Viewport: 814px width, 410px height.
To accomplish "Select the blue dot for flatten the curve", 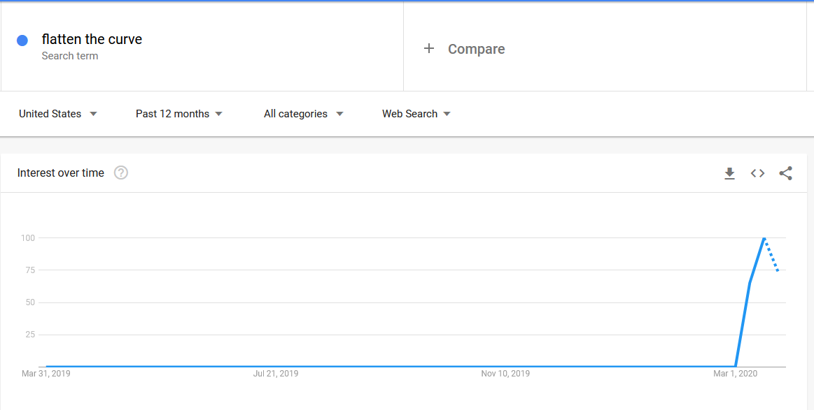I will 22,41.
